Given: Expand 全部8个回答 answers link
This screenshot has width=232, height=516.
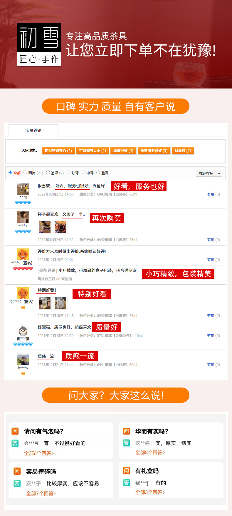Looking at the screenshot, I should (x=150, y=452).
